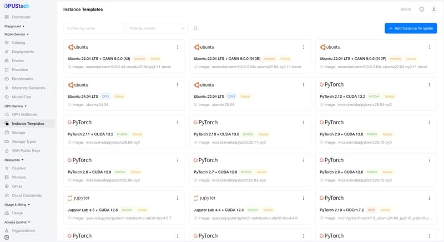
Task: Click the AMD vendor tag
Action: tap(371, 210)
